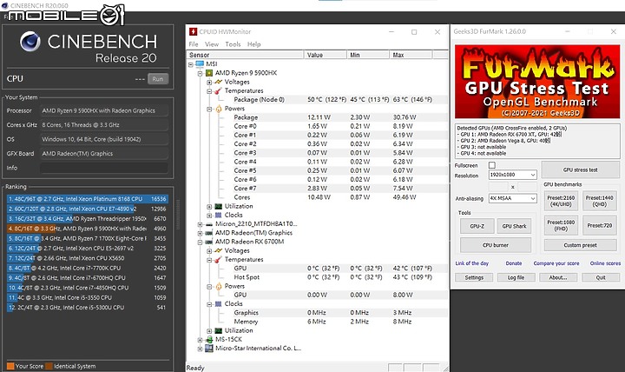This screenshot has width=625, height=372.
Task: Click the About... button in FurMark
Action: 558,277
